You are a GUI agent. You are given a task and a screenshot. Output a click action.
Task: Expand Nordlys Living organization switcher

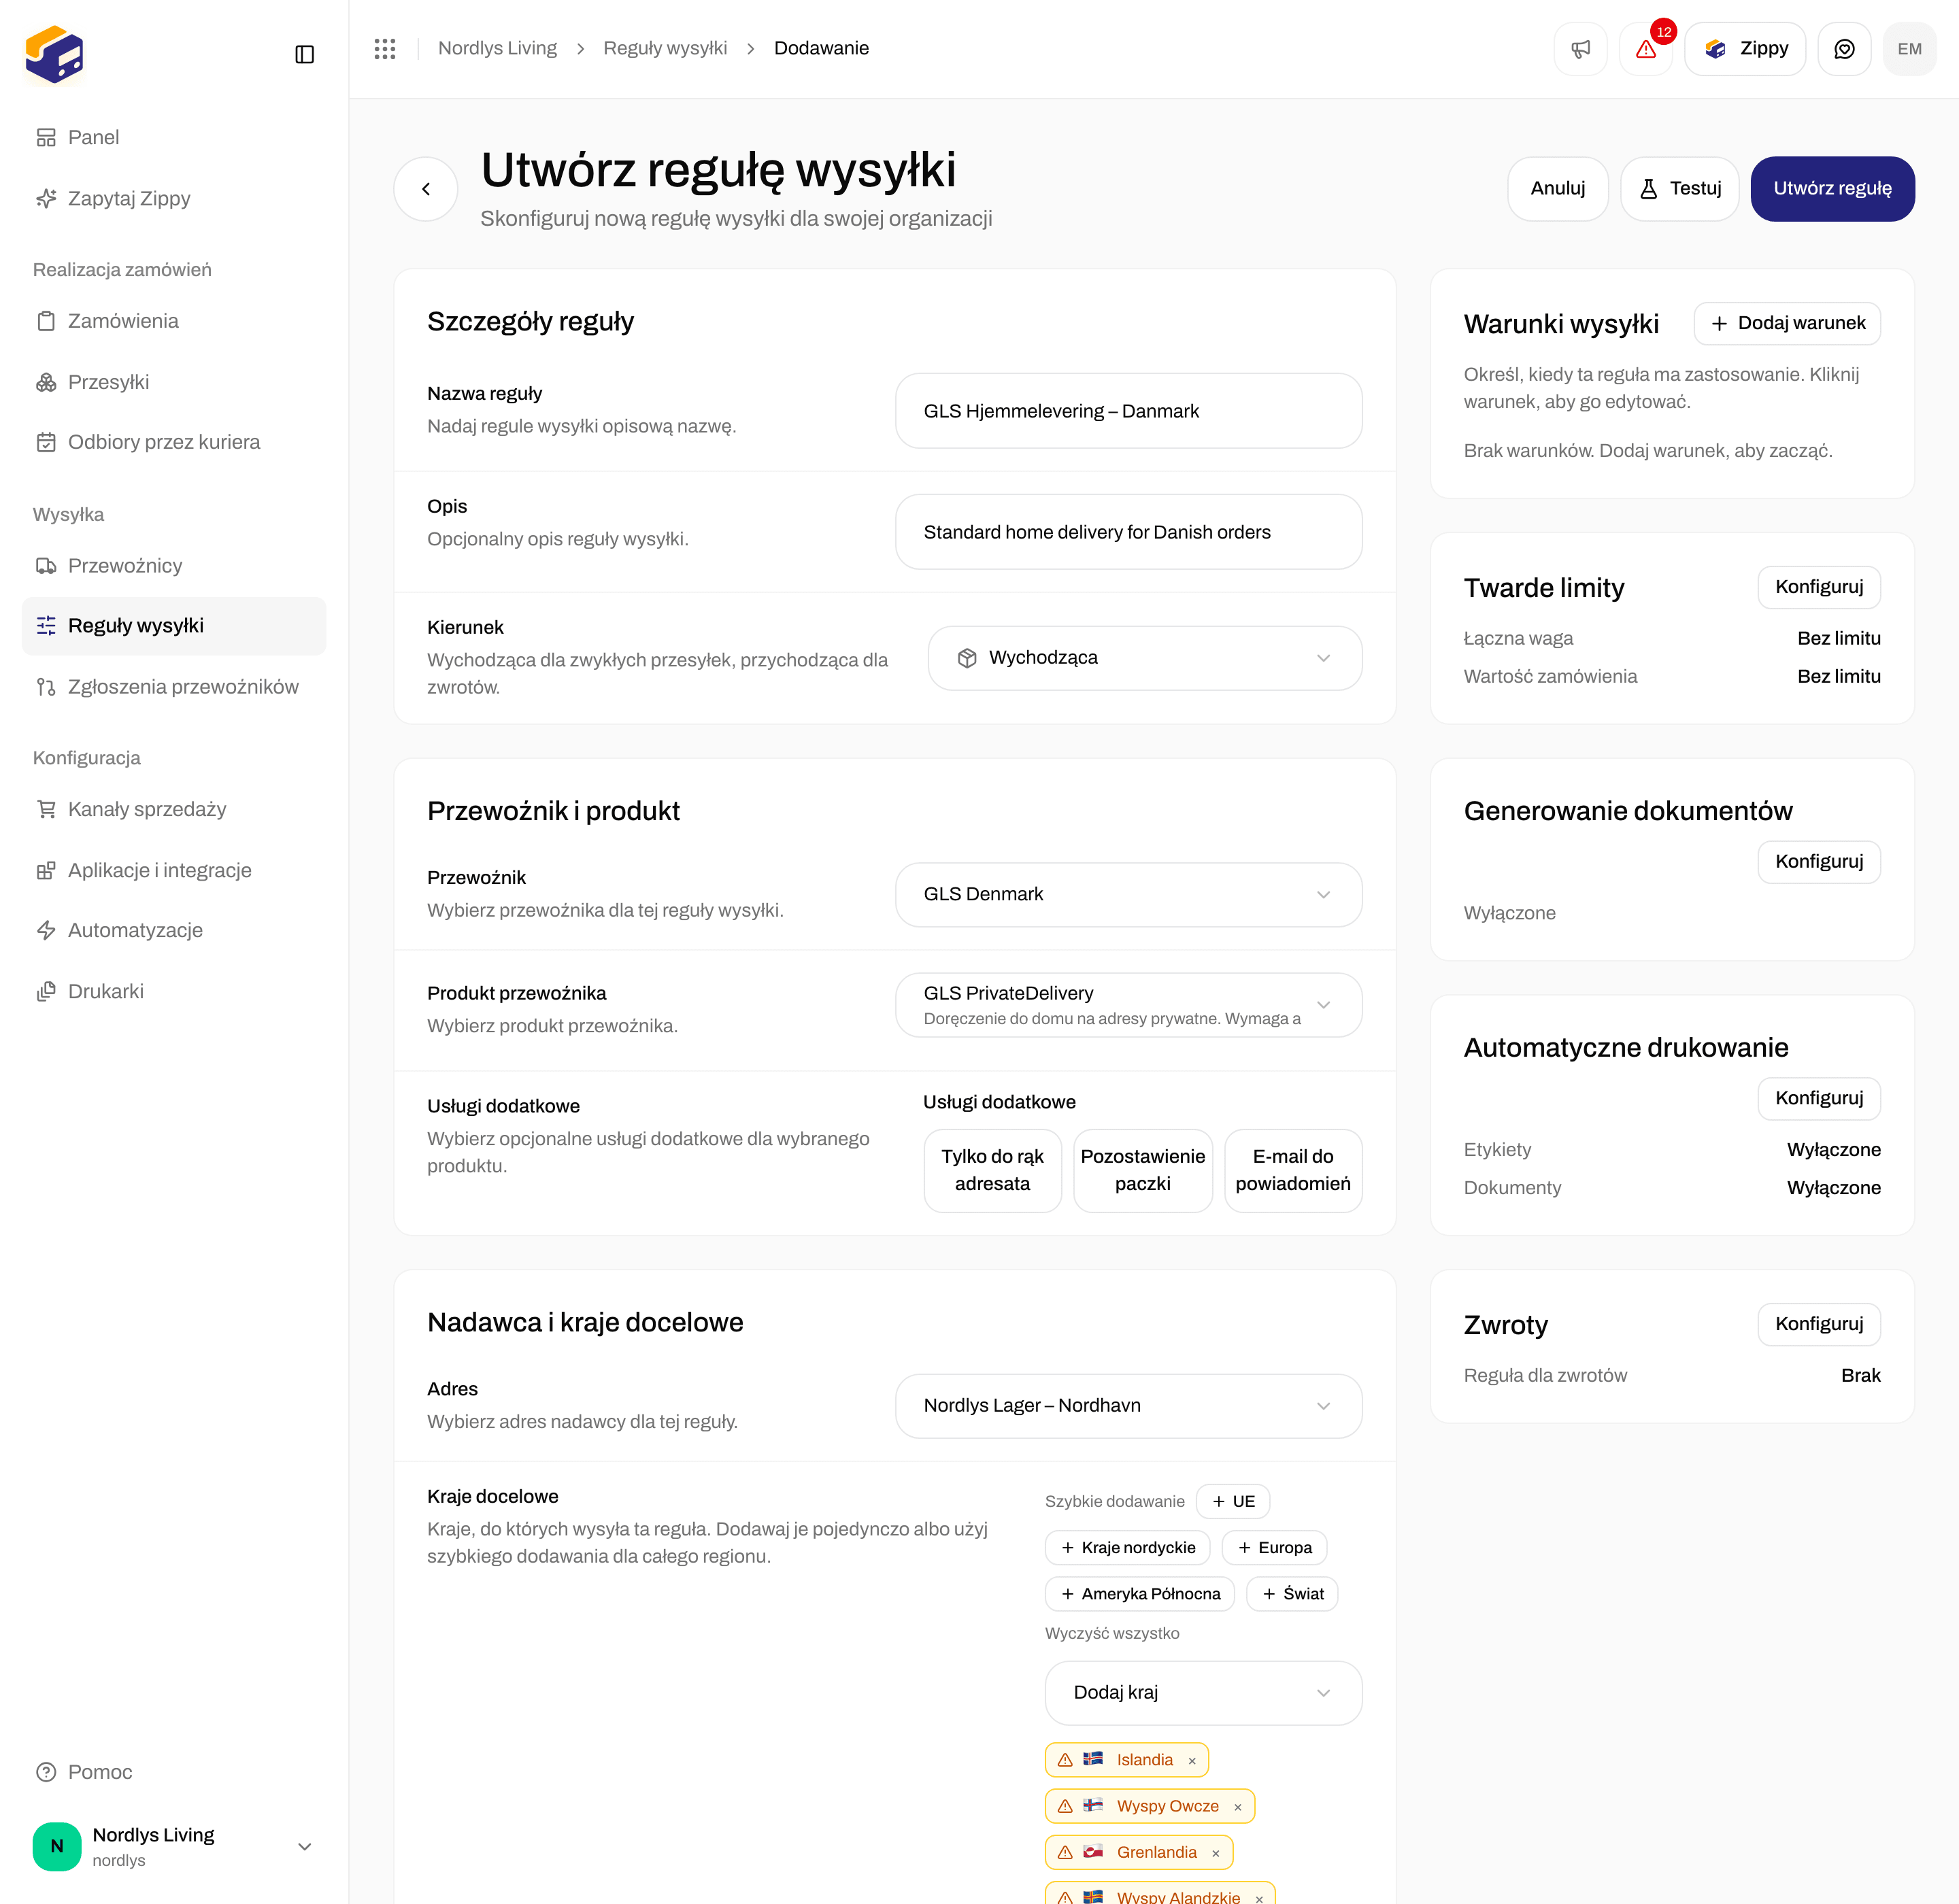174,1846
